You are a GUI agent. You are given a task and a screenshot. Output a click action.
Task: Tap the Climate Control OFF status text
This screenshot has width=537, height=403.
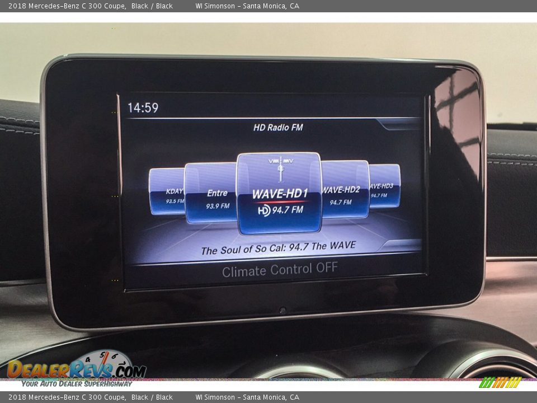point(280,269)
